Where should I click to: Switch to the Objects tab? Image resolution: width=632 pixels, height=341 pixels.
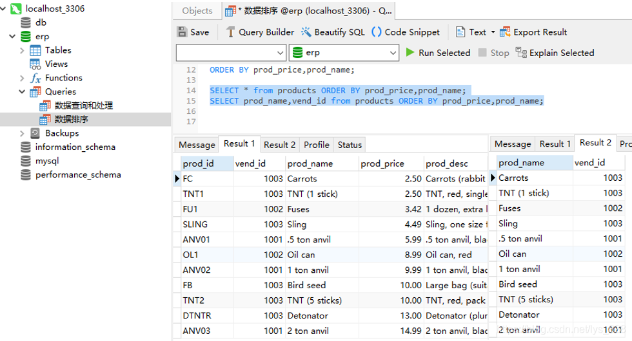(x=197, y=11)
